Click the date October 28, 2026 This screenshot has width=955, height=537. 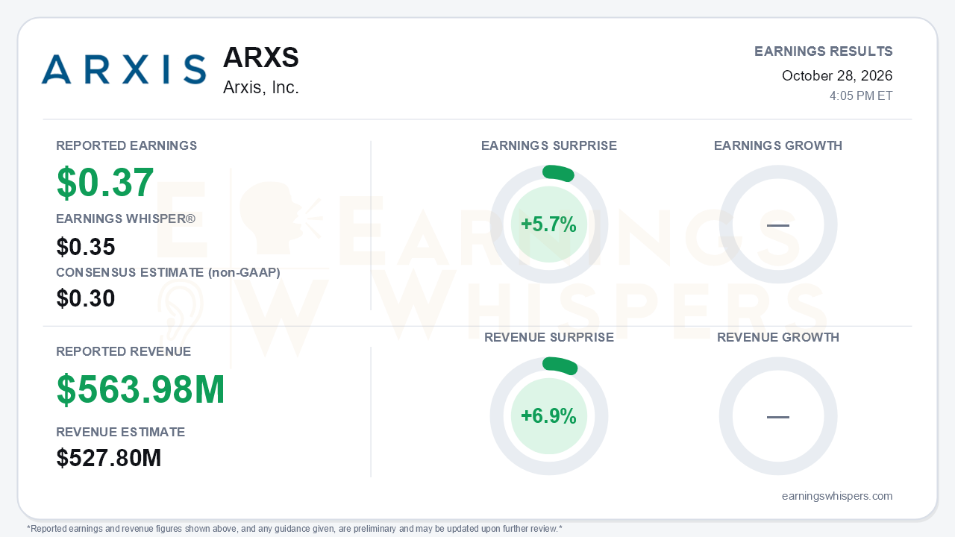(837, 75)
